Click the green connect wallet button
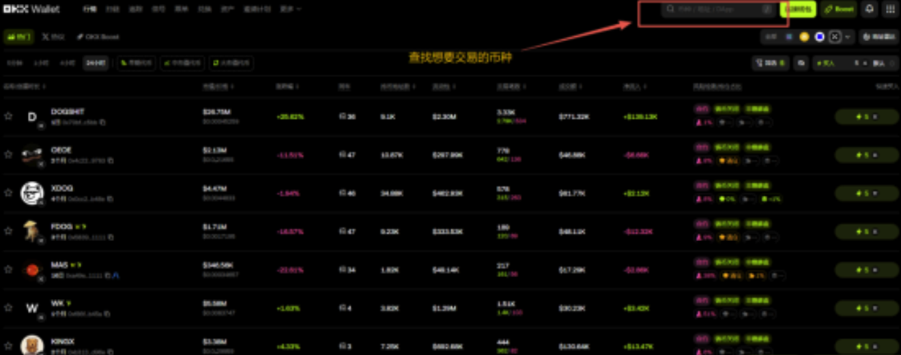 (797, 9)
